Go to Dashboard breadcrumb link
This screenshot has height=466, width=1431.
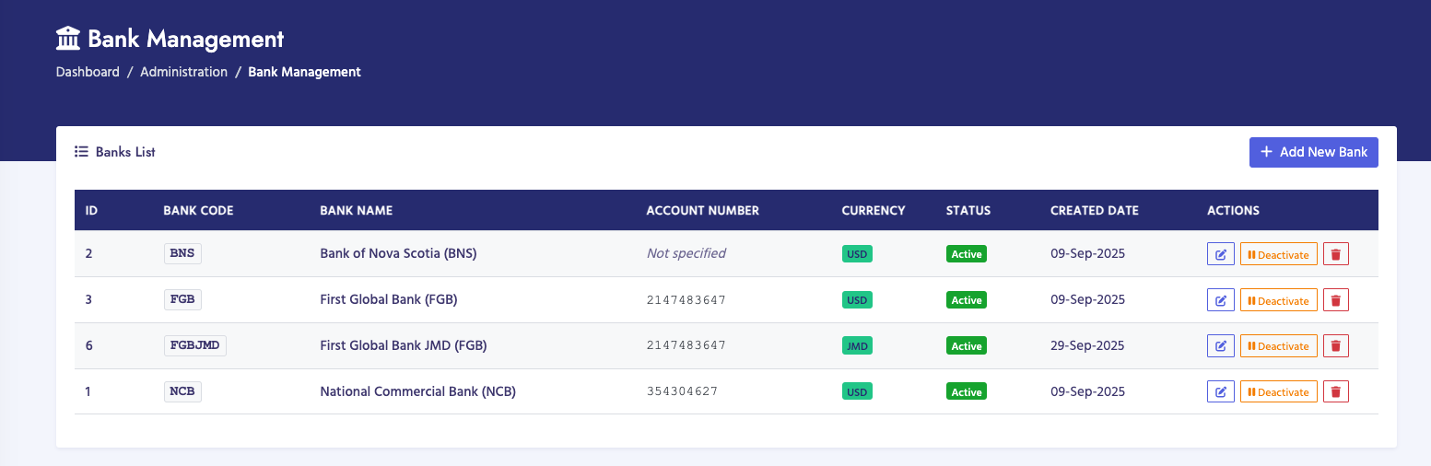[88, 72]
